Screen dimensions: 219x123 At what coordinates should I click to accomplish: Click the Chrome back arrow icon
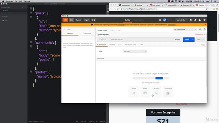pyautogui.click(x=111, y=9)
